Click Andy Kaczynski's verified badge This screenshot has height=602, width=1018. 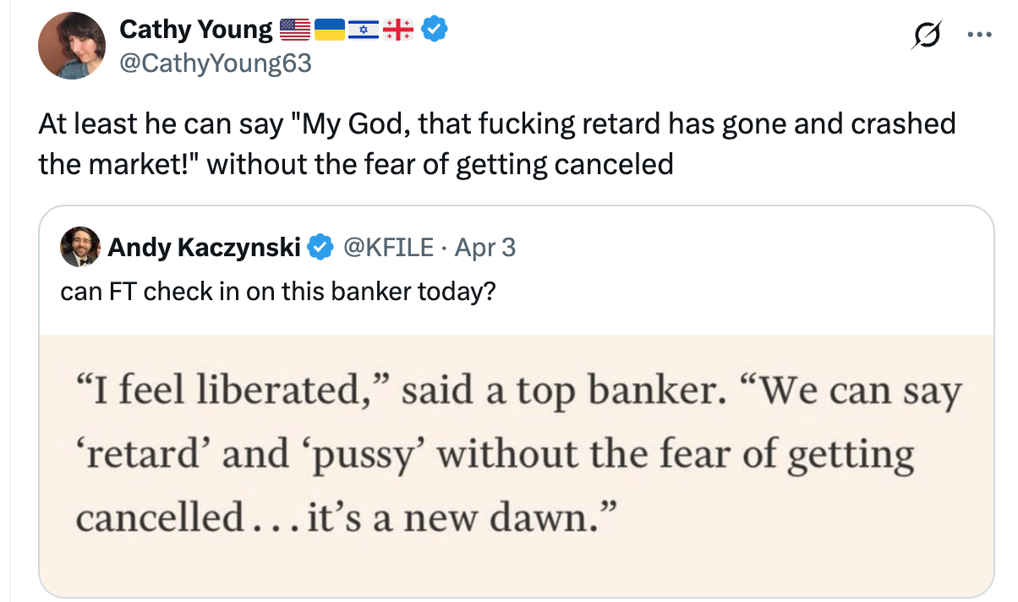click(x=320, y=247)
